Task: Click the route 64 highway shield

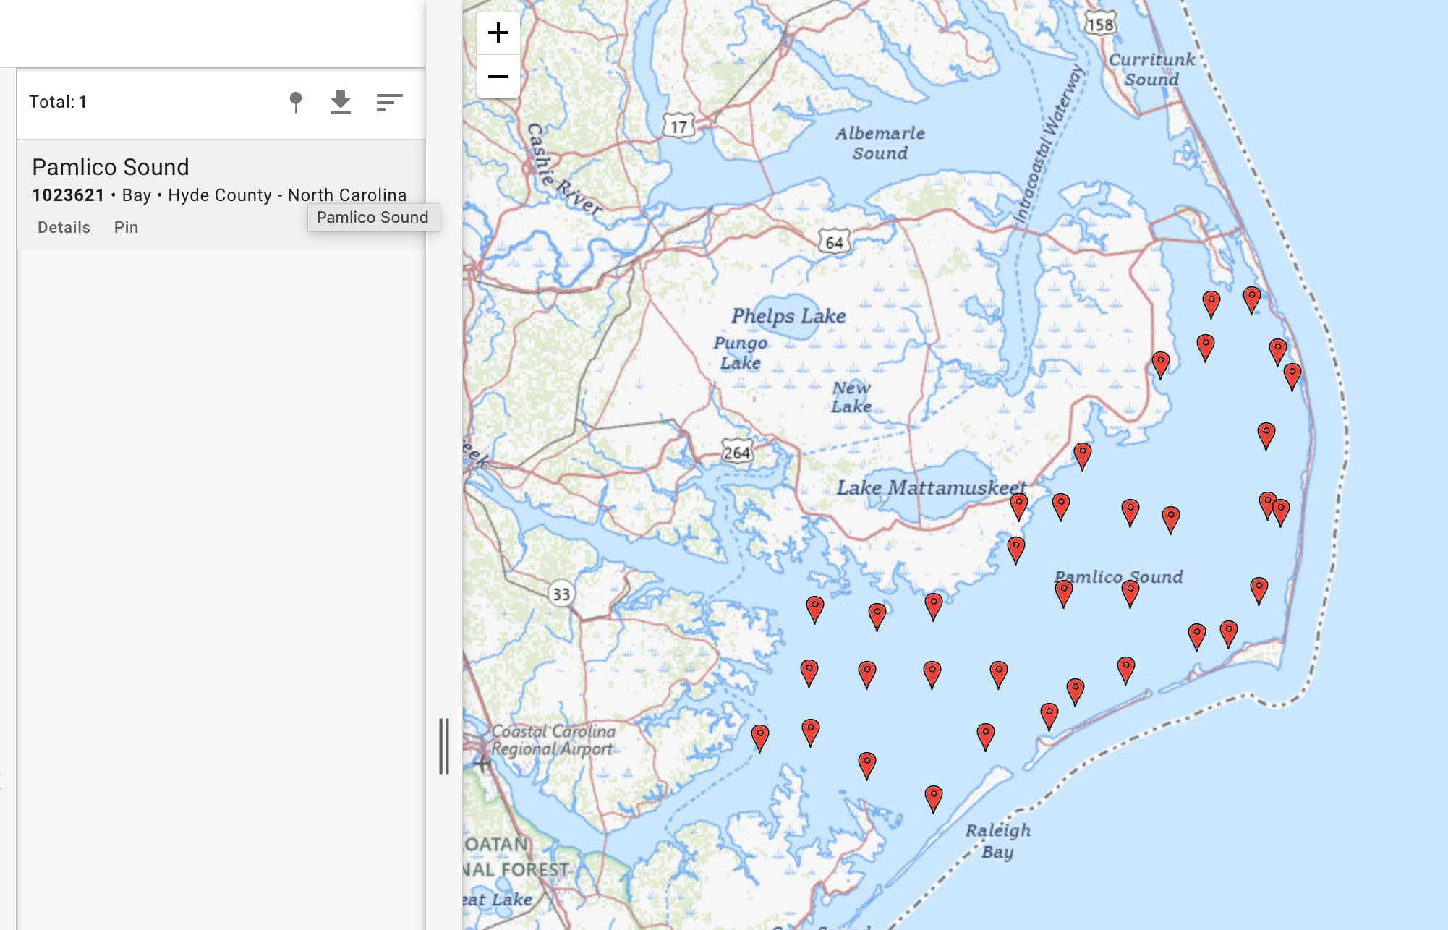Action: click(834, 242)
